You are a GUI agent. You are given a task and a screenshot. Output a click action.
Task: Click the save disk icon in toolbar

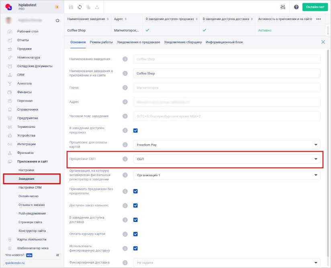pyautogui.click(x=71, y=7)
